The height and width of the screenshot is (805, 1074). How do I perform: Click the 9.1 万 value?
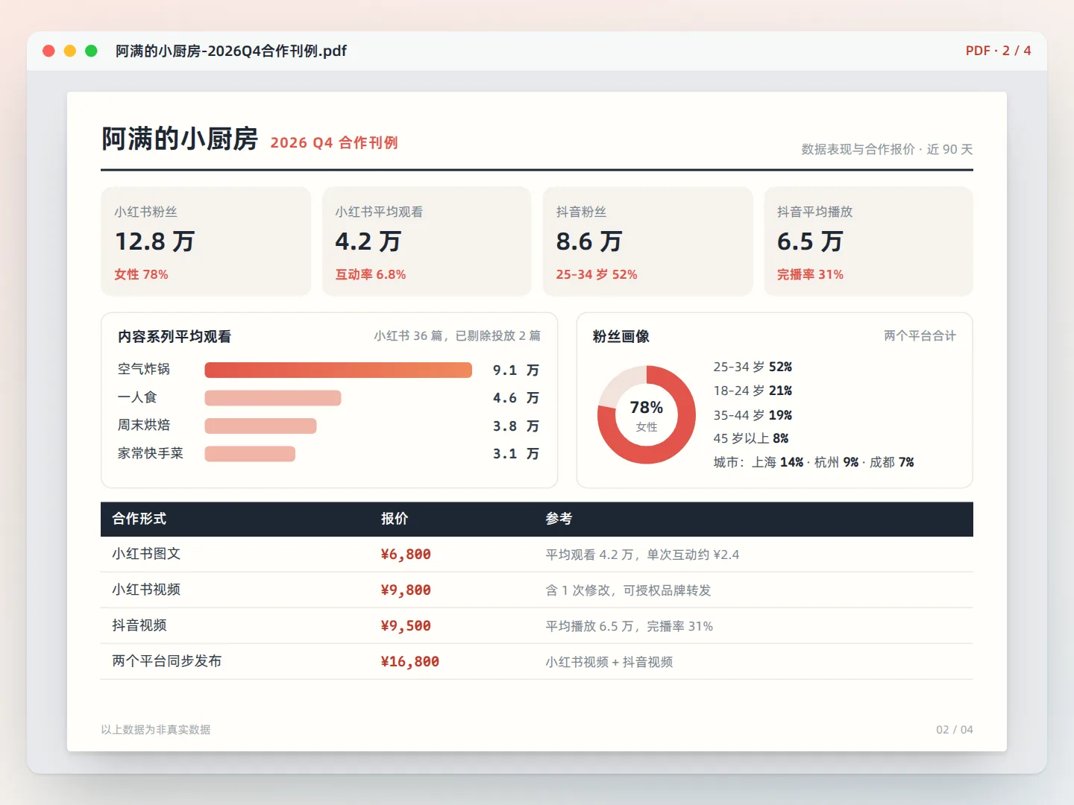[x=516, y=370]
